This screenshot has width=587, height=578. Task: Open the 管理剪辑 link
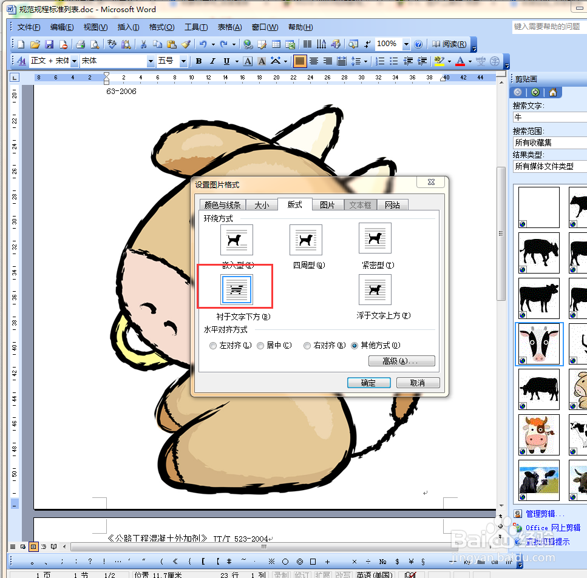tap(545, 514)
